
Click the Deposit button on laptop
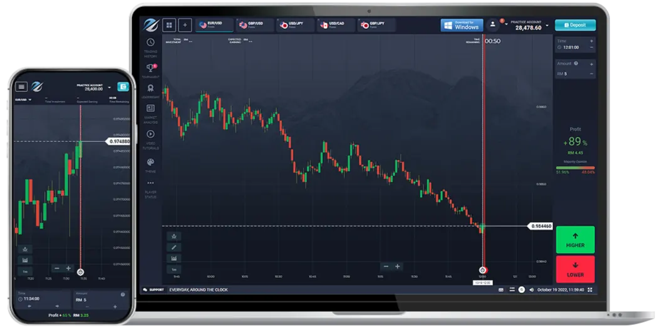click(575, 25)
